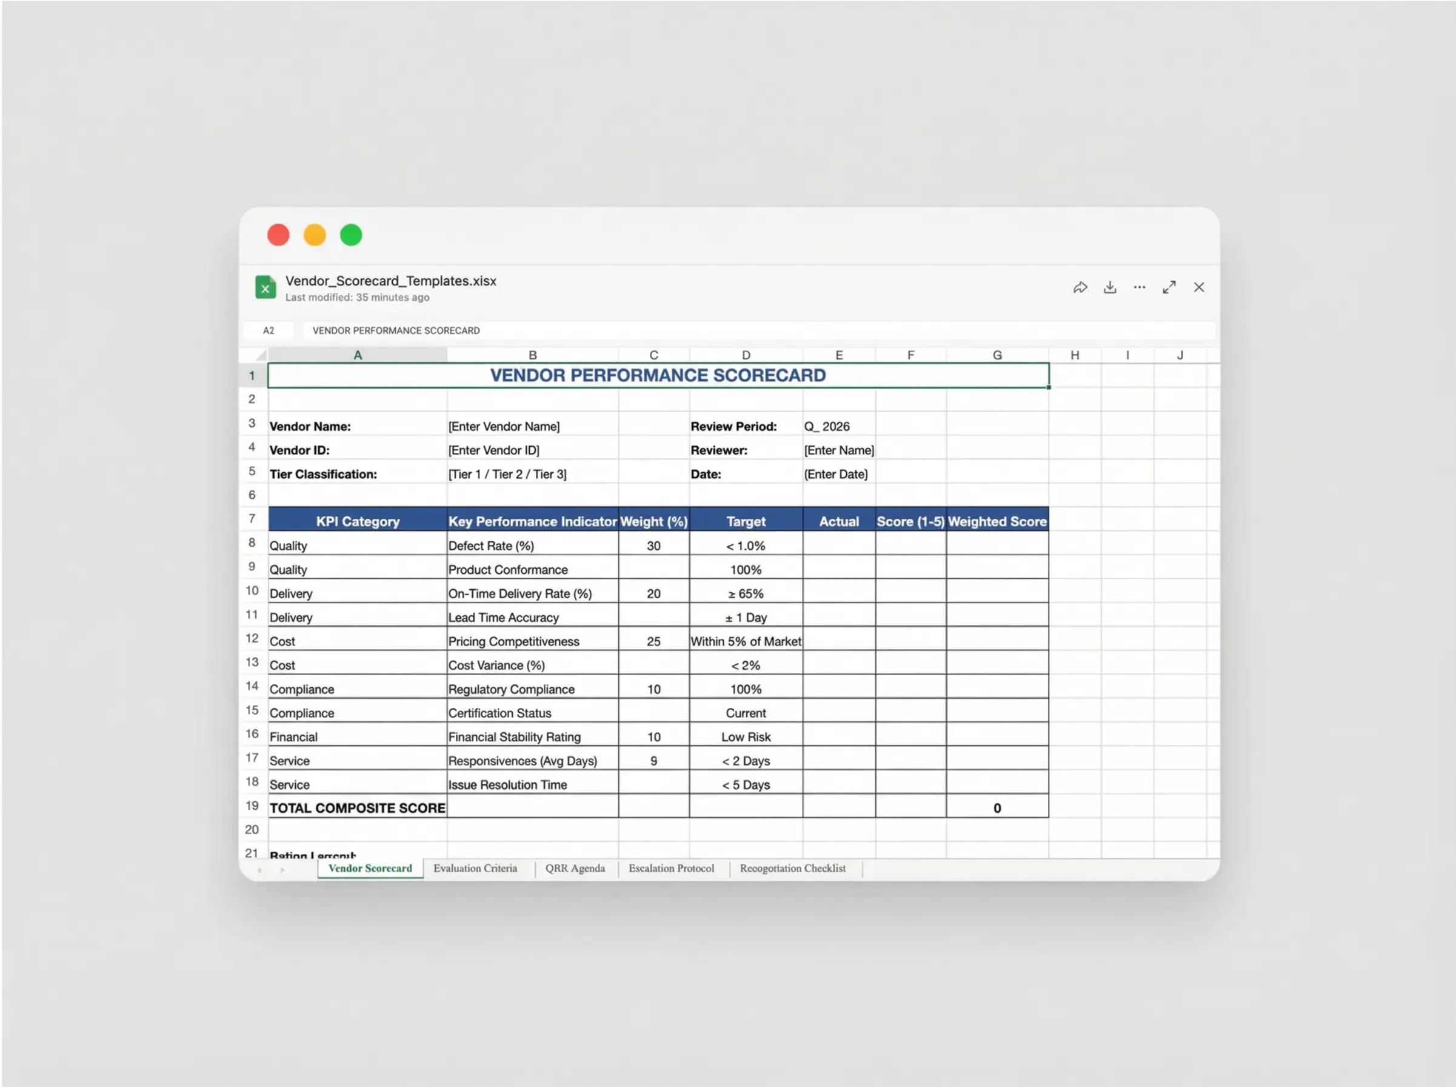Open the Escalation Protocol sheet tab
Screen dimensions: 1456x1088
pos(671,868)
